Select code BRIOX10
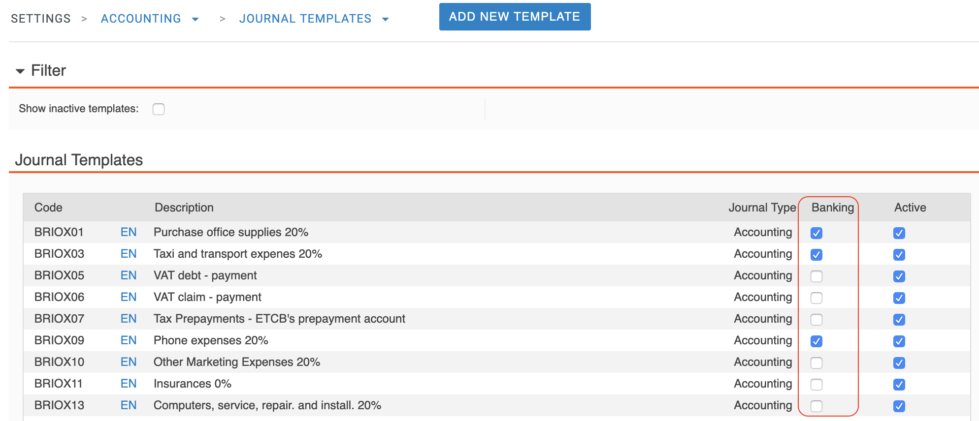This screenshot has height=421, width=979. coord(59,362)
